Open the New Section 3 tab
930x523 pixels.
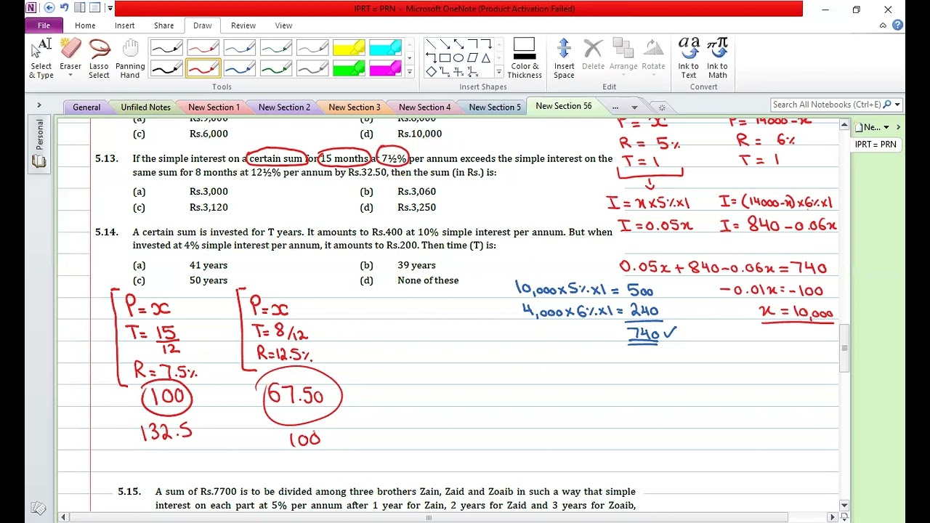pos(354,107)
